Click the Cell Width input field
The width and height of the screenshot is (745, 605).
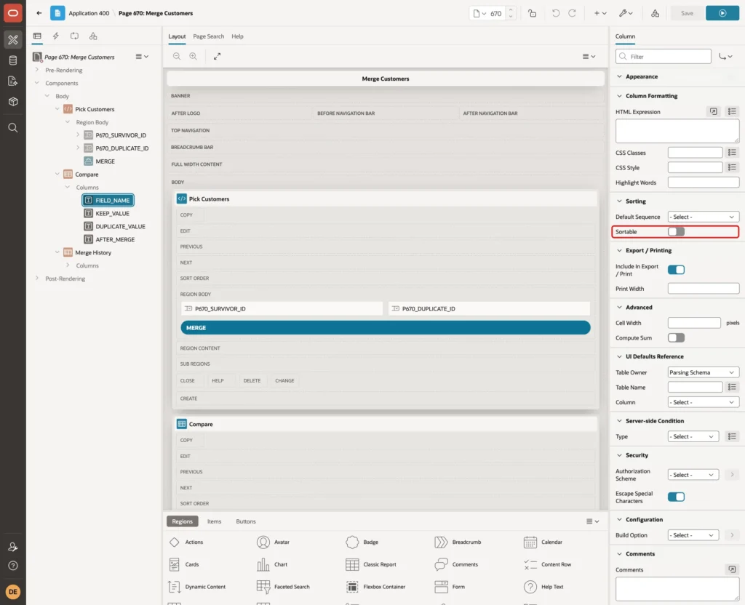(x=693, y=323)
